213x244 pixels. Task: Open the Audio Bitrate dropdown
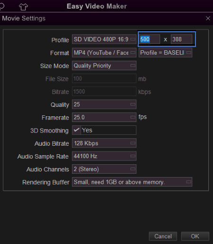point(104,143)
